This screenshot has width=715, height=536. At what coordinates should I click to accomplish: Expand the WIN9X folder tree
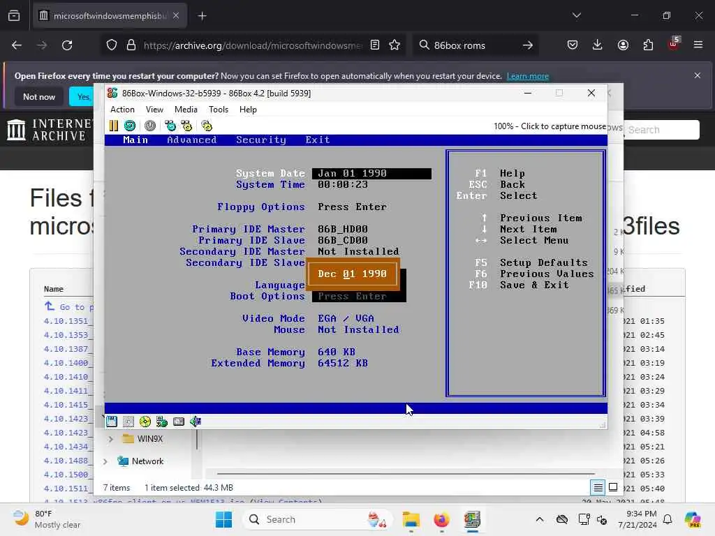click(x=111, y=439)
